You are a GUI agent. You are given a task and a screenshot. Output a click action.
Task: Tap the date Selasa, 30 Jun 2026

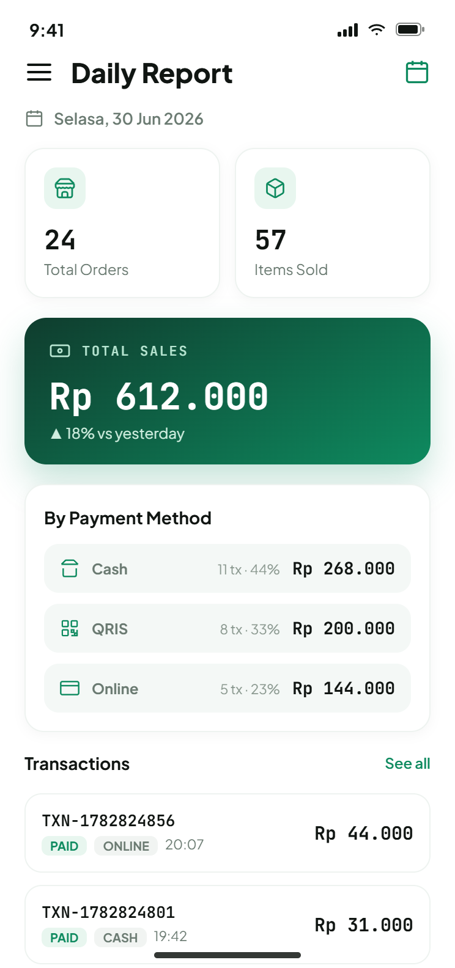[128, 119]
